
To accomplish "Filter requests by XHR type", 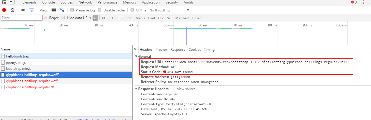I will 105,18.
